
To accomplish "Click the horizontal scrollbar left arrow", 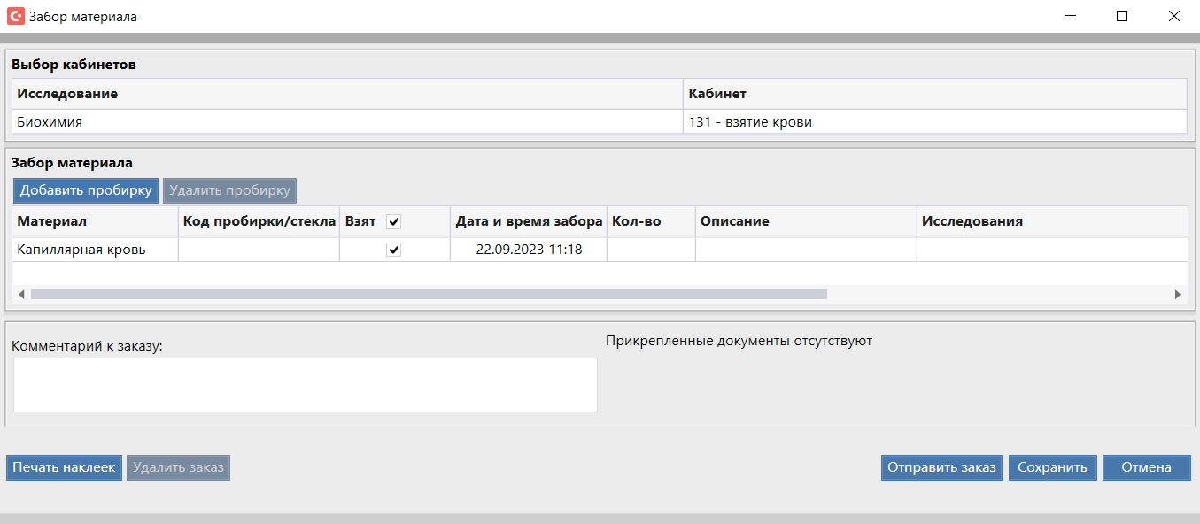I will [22, 294].
